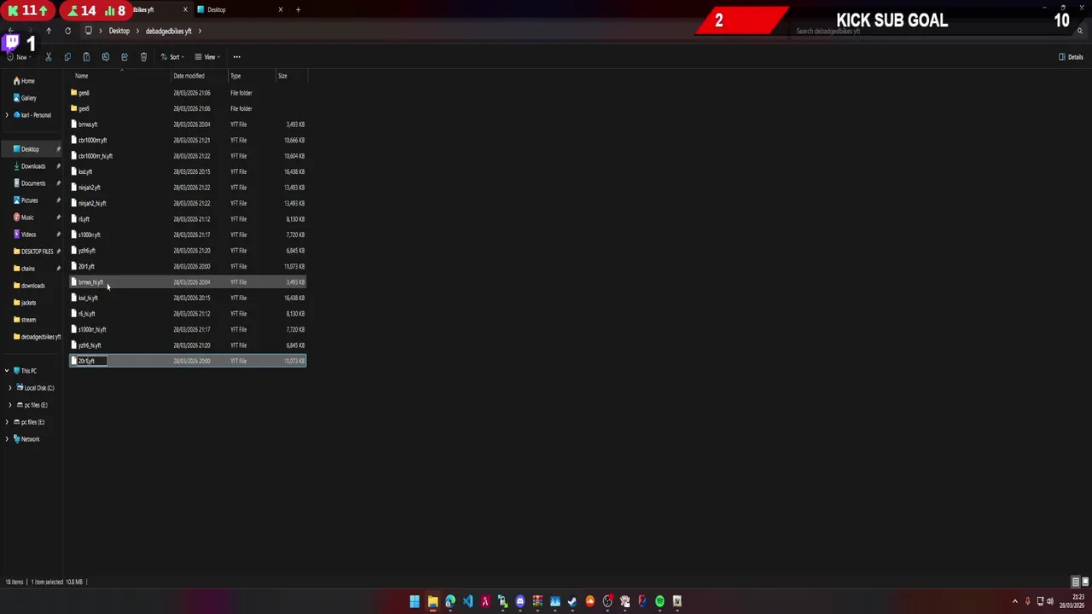Open WinRAR from the taskbar
Image resolution: width=1092 pixels, height=614 pixels.
537,601
